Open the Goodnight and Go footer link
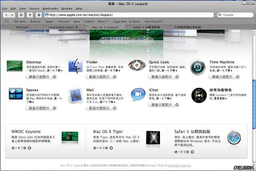 tap(179, 165)
